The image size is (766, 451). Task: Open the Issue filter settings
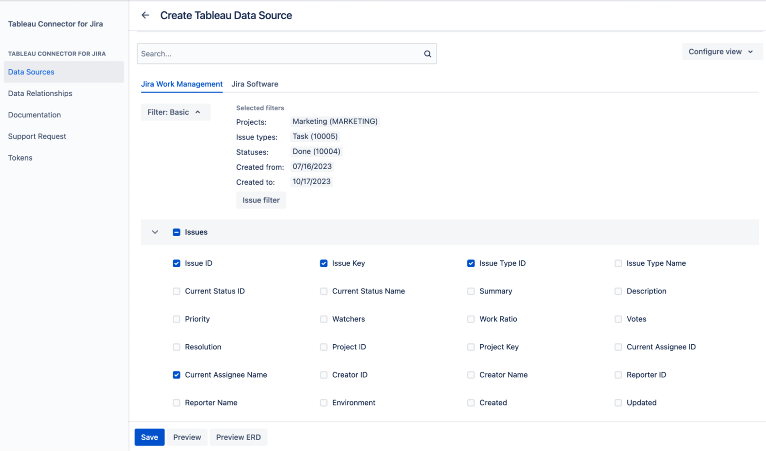[261, 200]
